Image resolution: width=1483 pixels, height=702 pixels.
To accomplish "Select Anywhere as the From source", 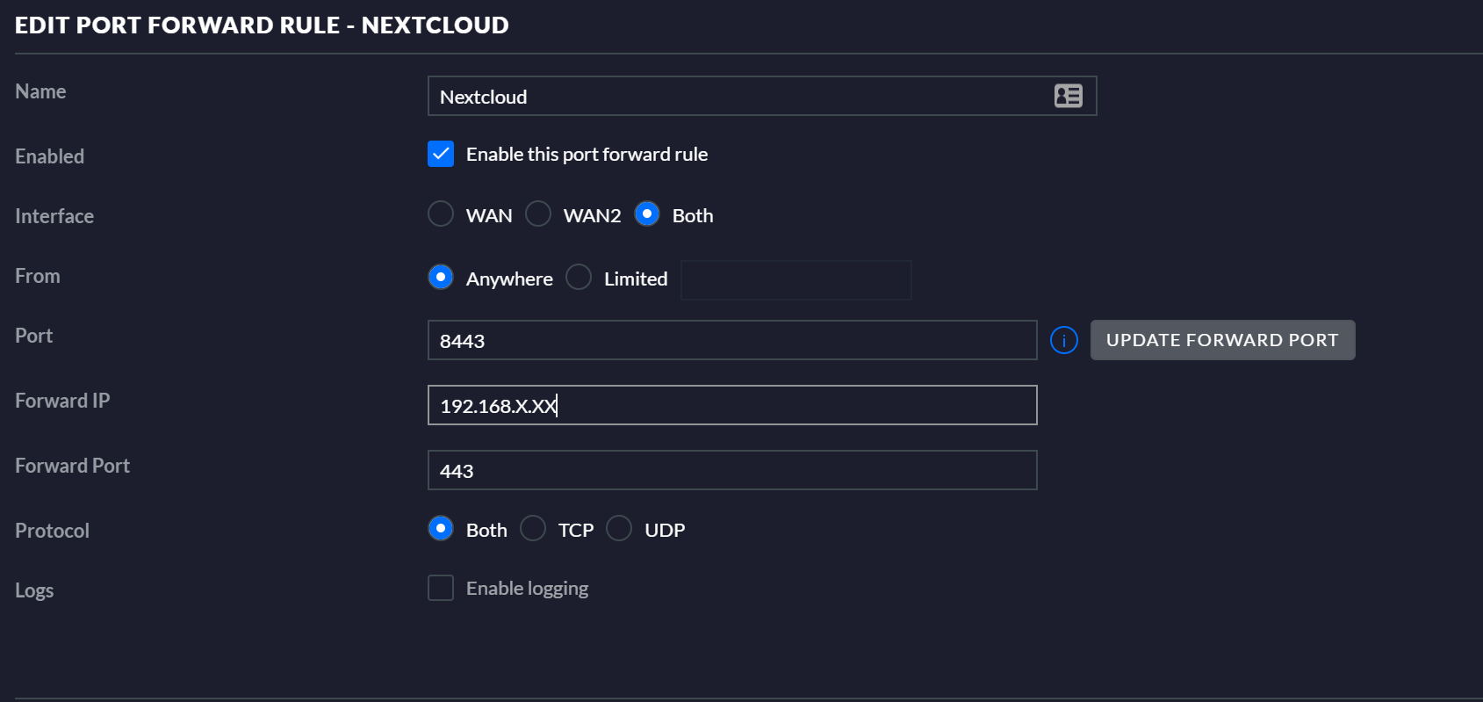I will pyautogui.click(x=441, y=278).
